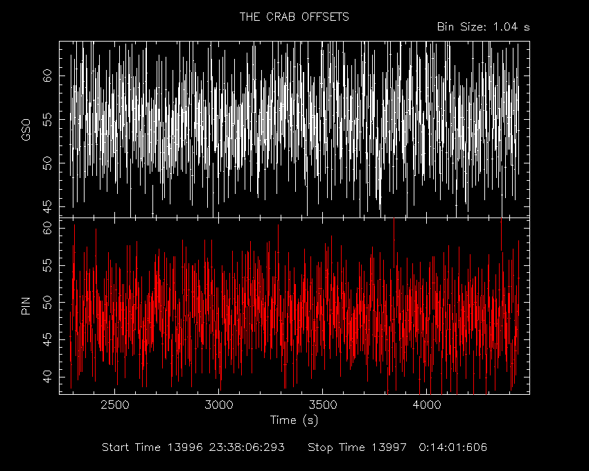This screenshot has width=589, height=471.
Task: Select the 'Bin Size: 1.04 s' label
Action: 484,27
